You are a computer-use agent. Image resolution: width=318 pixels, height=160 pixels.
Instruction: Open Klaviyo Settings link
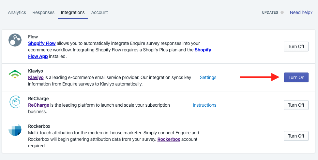pyautogui.click(x=208, y=77)
